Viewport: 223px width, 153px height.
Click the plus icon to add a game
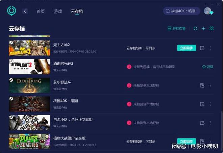click(203, 29)
